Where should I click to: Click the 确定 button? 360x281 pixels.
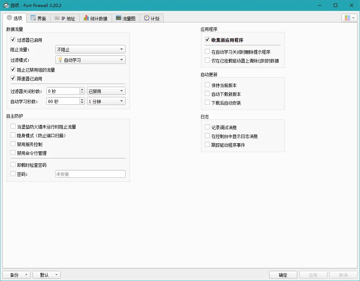283,275
